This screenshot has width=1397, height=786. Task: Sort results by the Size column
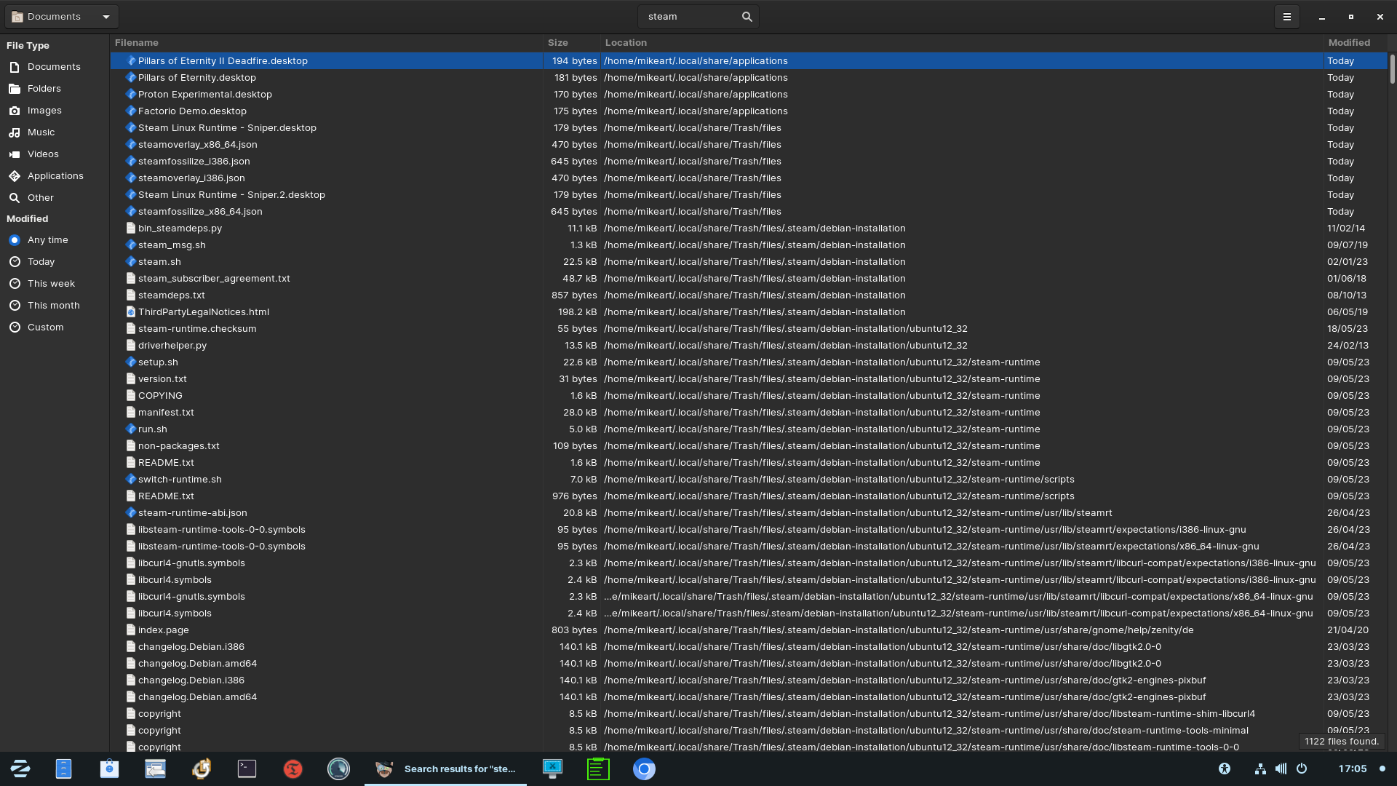click(571, 43)
